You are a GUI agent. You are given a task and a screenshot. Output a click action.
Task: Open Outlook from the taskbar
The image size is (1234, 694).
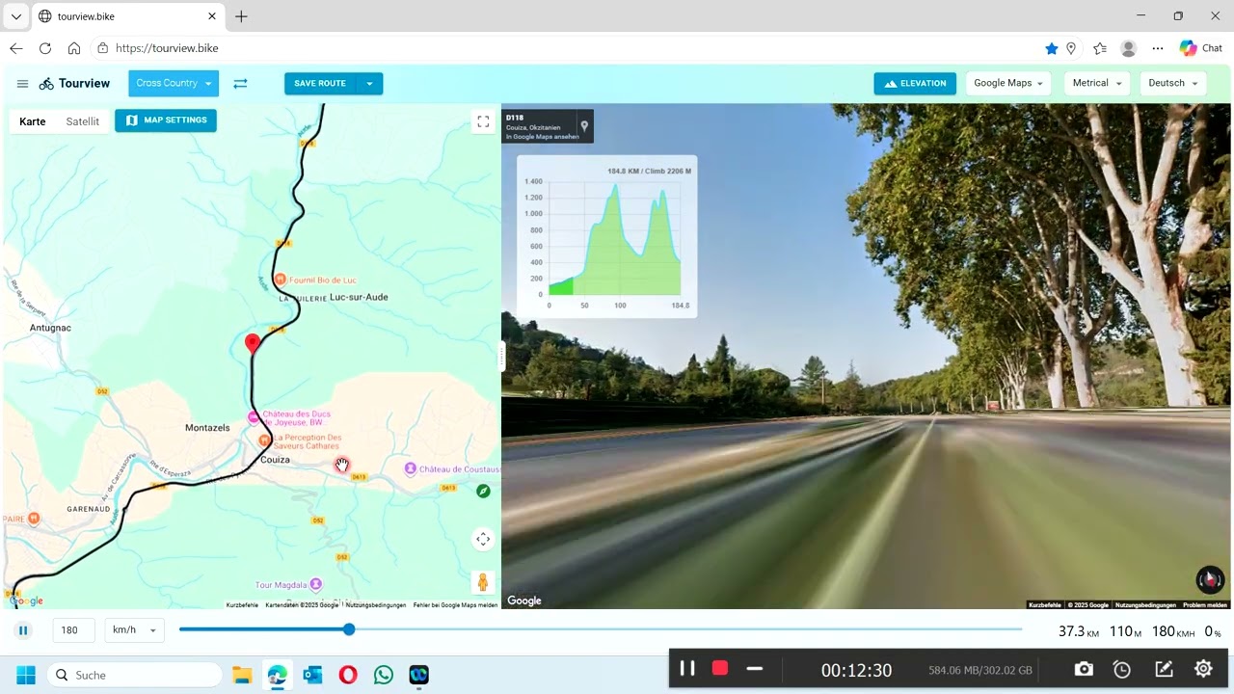click(312, 675)
